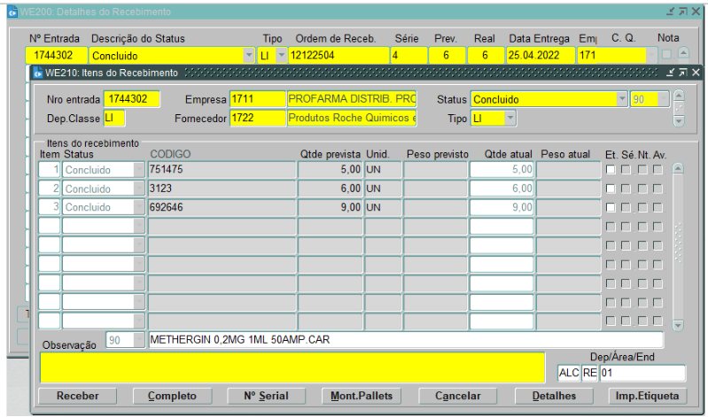Viewport: 708px width, 417px height.
Task: Click Fornecedor code field 1722
Action: click(x=257, y=119)
